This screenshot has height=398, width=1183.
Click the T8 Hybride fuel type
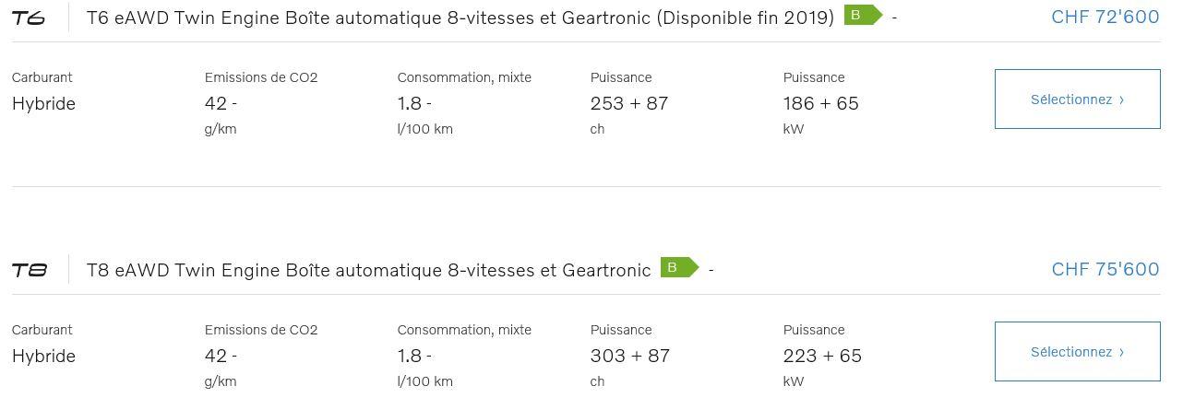(x=43, y=356)
